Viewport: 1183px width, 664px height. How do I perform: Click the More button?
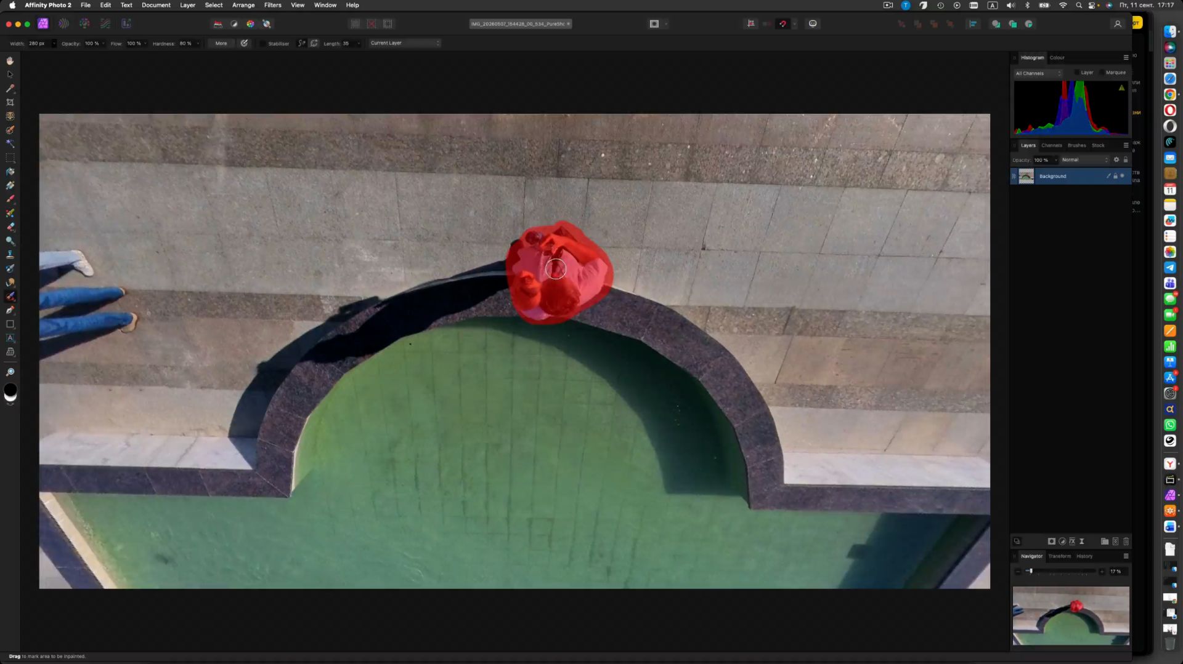(221, 44)
